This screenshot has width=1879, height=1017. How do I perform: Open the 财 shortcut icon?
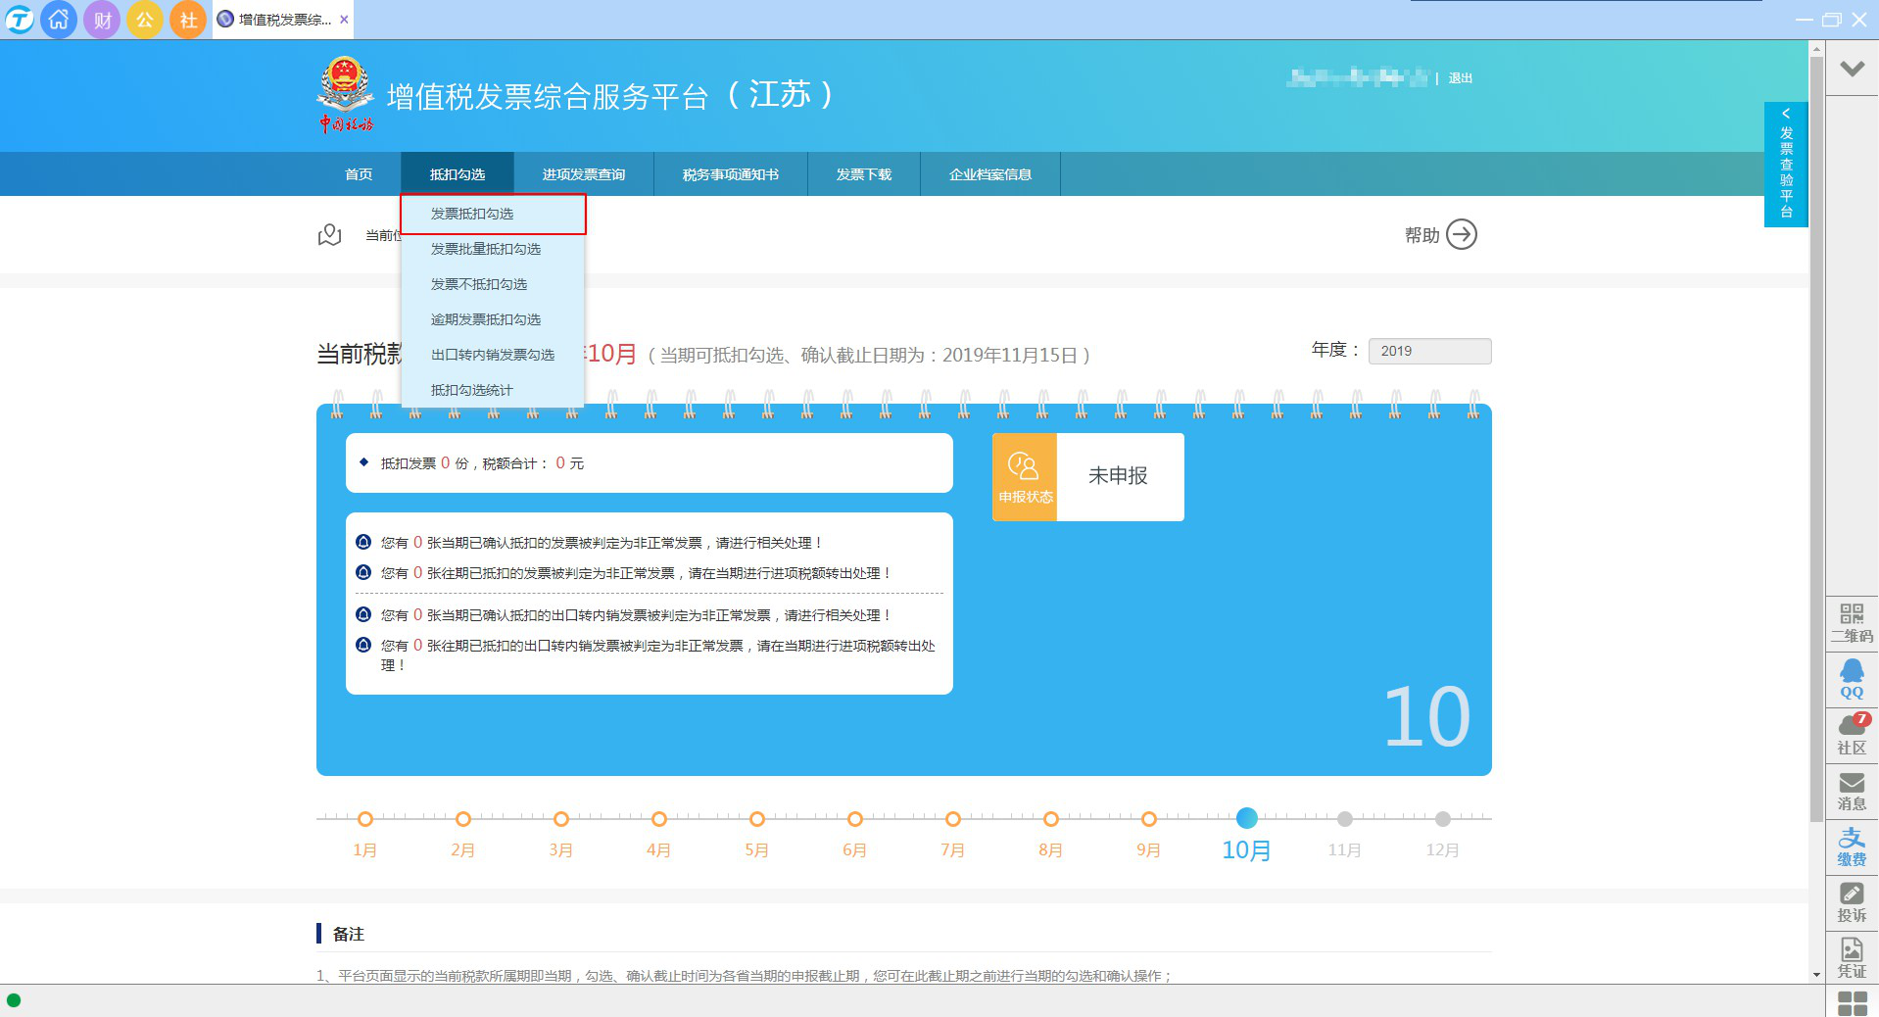click(102, 20)
